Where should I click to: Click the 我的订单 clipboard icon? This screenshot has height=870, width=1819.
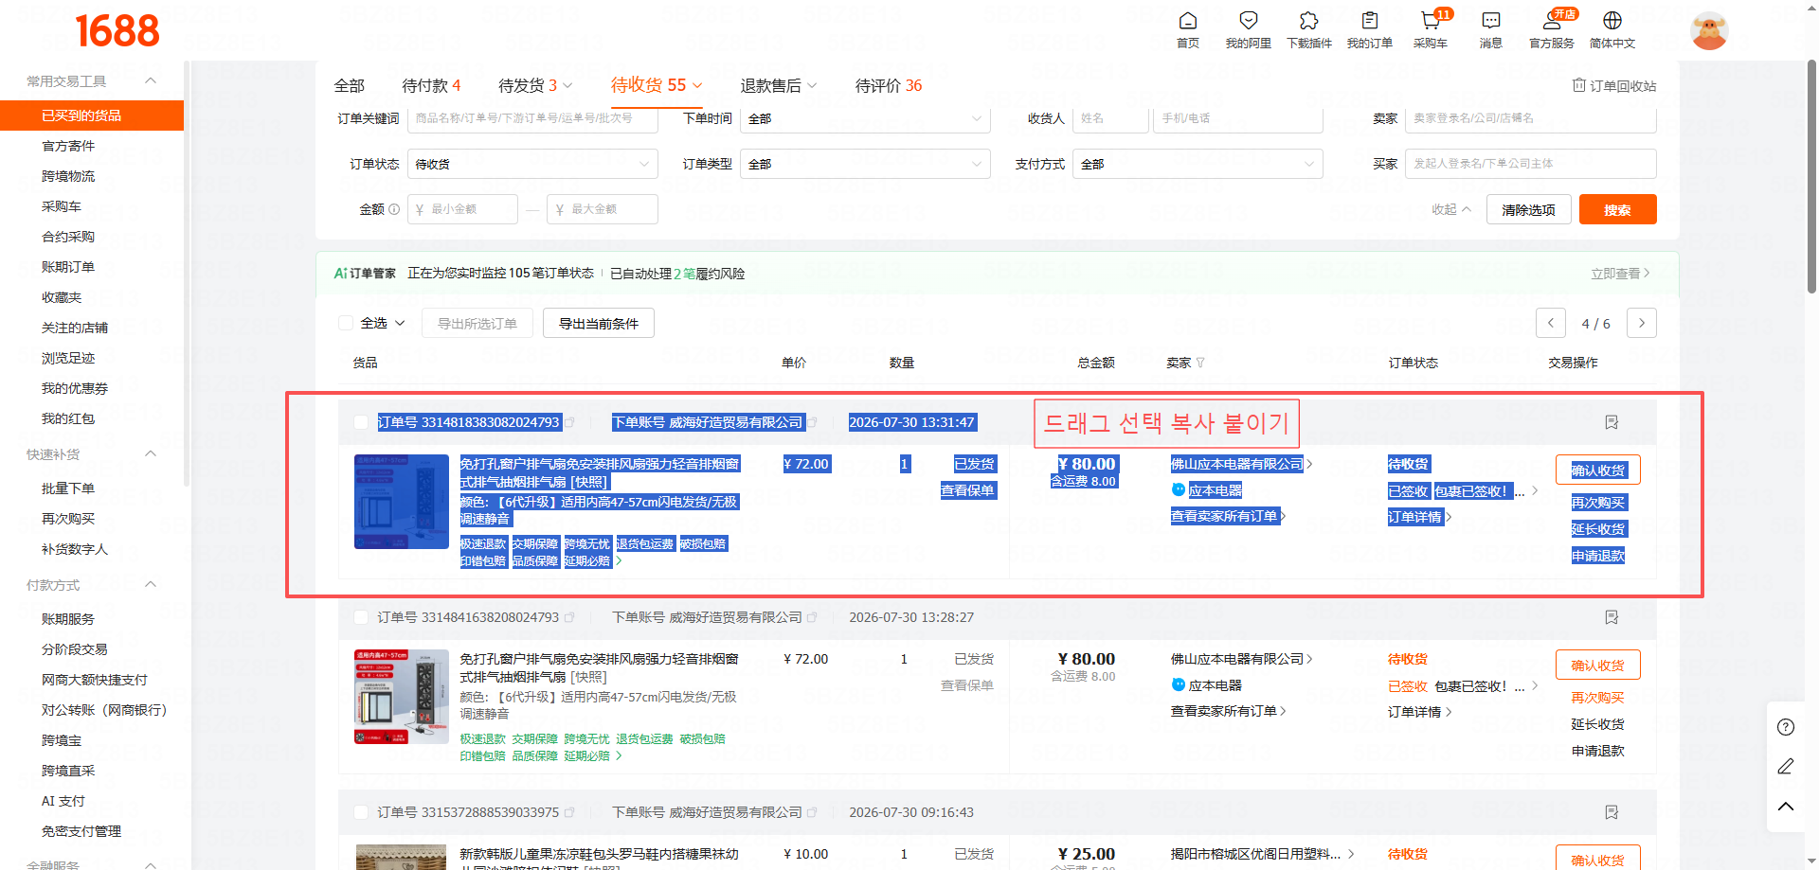point(1370,21)
